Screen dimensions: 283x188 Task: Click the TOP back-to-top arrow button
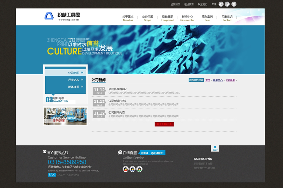click(215, 148)
